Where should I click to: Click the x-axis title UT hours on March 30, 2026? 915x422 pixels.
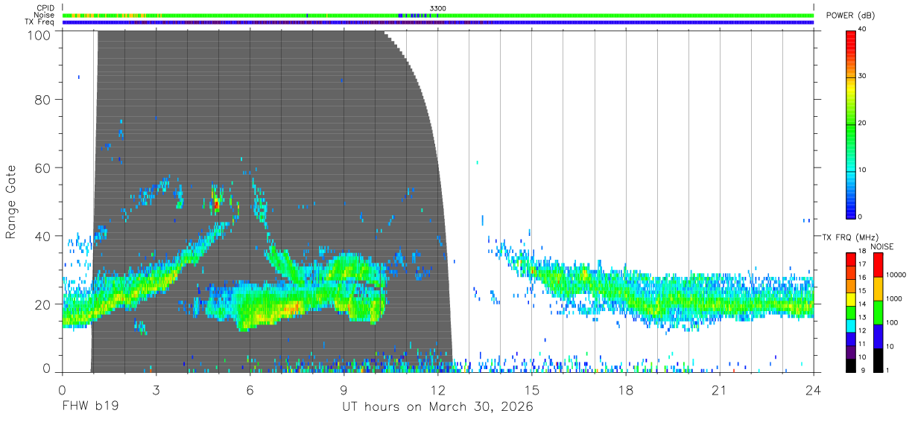(437, 408)
